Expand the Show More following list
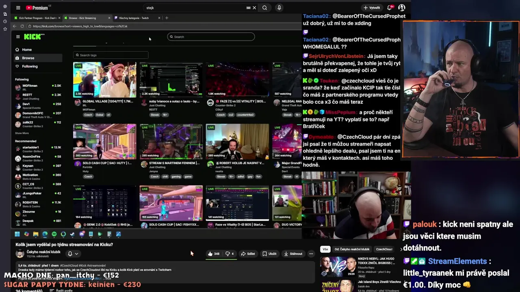This screenshot has height=292, width=520. coord(22,133)
